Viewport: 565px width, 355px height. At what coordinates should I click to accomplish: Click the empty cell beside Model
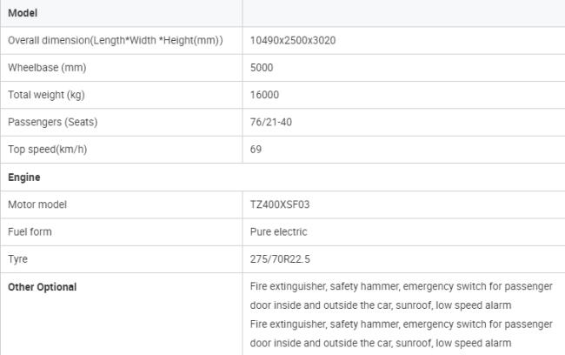[402, 14]
